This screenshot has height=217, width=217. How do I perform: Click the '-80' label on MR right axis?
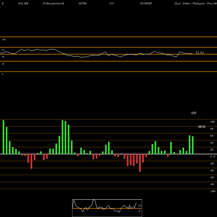(x=212, y=184)
